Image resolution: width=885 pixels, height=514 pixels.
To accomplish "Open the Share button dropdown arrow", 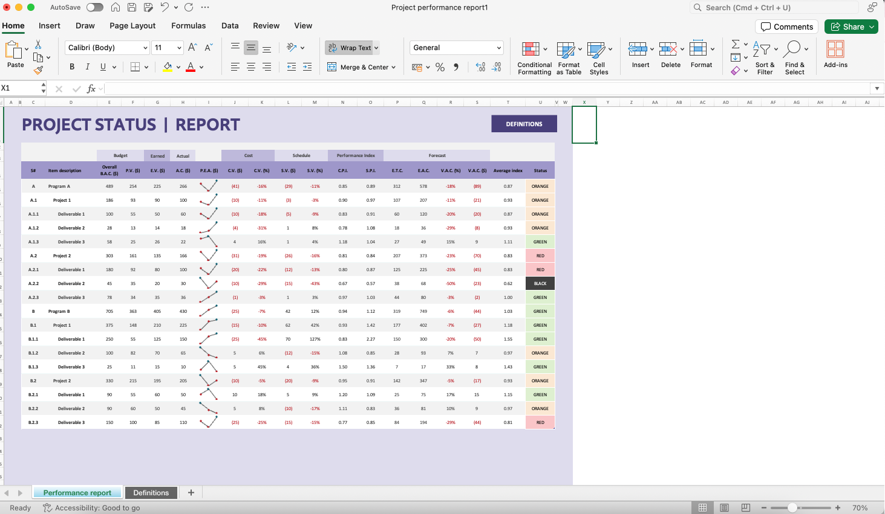I will (872, 27).
